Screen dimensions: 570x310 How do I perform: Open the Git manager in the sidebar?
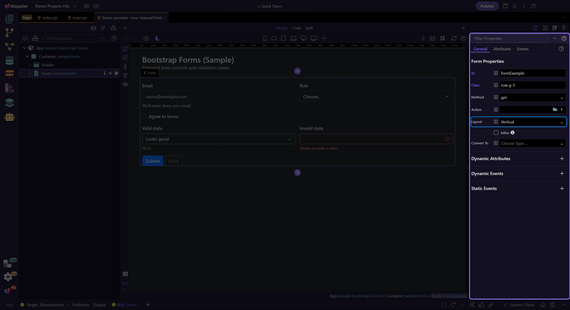[x=9, y=32]
